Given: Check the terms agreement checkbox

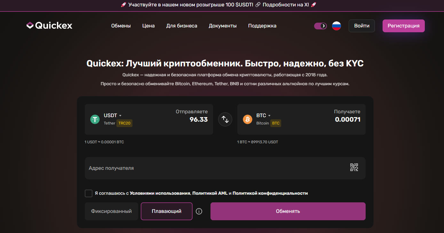Looking at the screenshot, I should [x=89, y=193].
